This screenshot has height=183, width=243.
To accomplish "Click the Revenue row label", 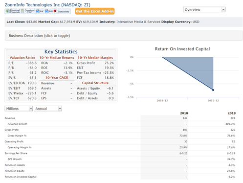I will coord(10,118).
